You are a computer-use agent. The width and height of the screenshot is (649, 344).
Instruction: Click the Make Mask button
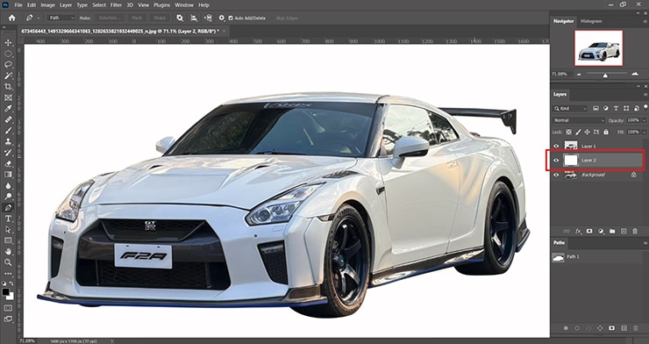click(x=137, y=18)
